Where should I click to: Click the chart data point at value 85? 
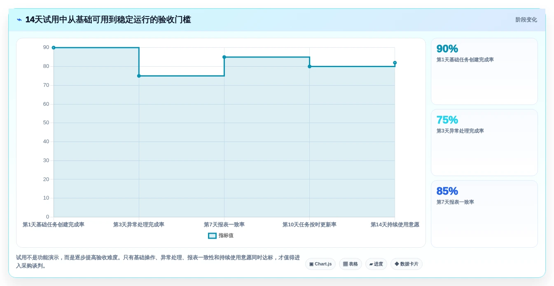(x=224, y=57)
